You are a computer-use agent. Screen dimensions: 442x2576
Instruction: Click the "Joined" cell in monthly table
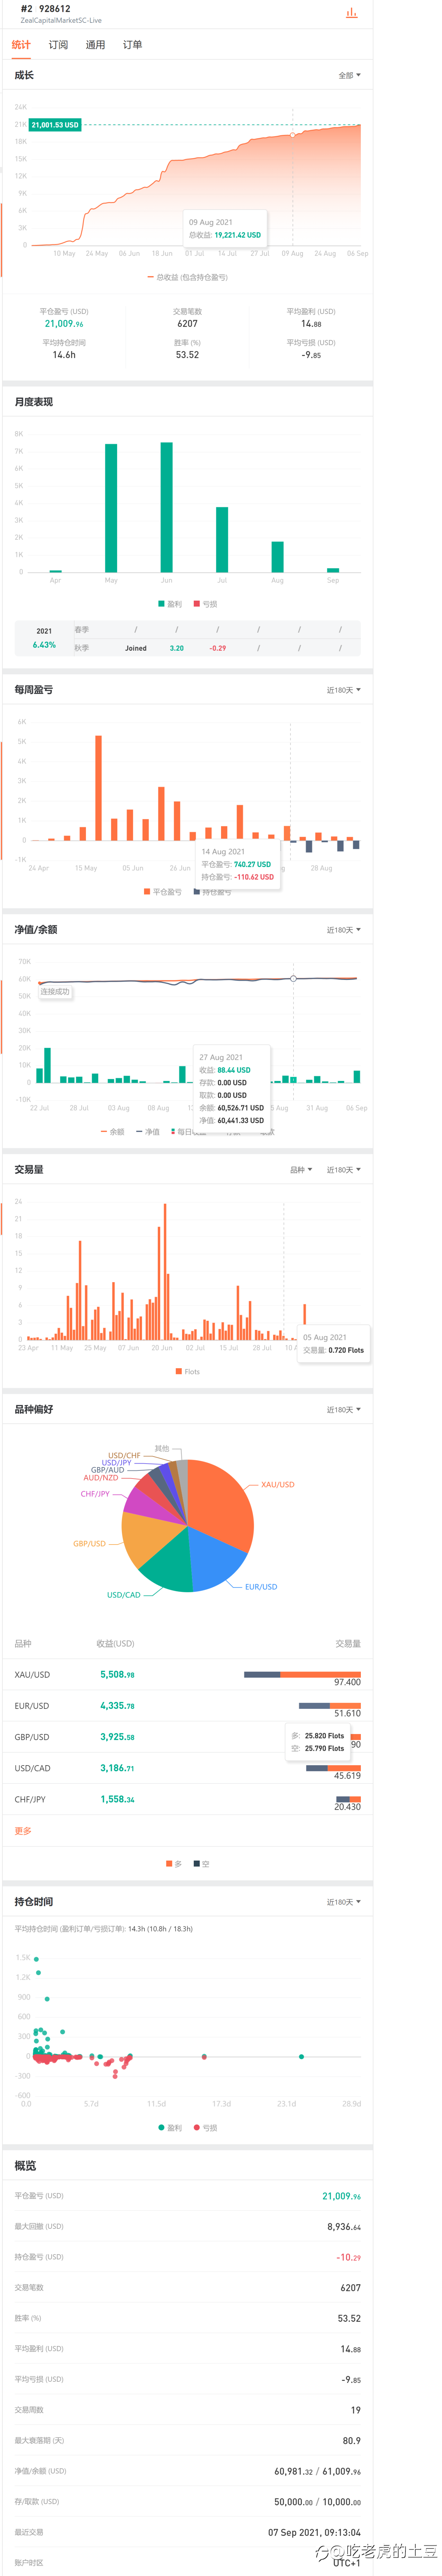(136, 648)
